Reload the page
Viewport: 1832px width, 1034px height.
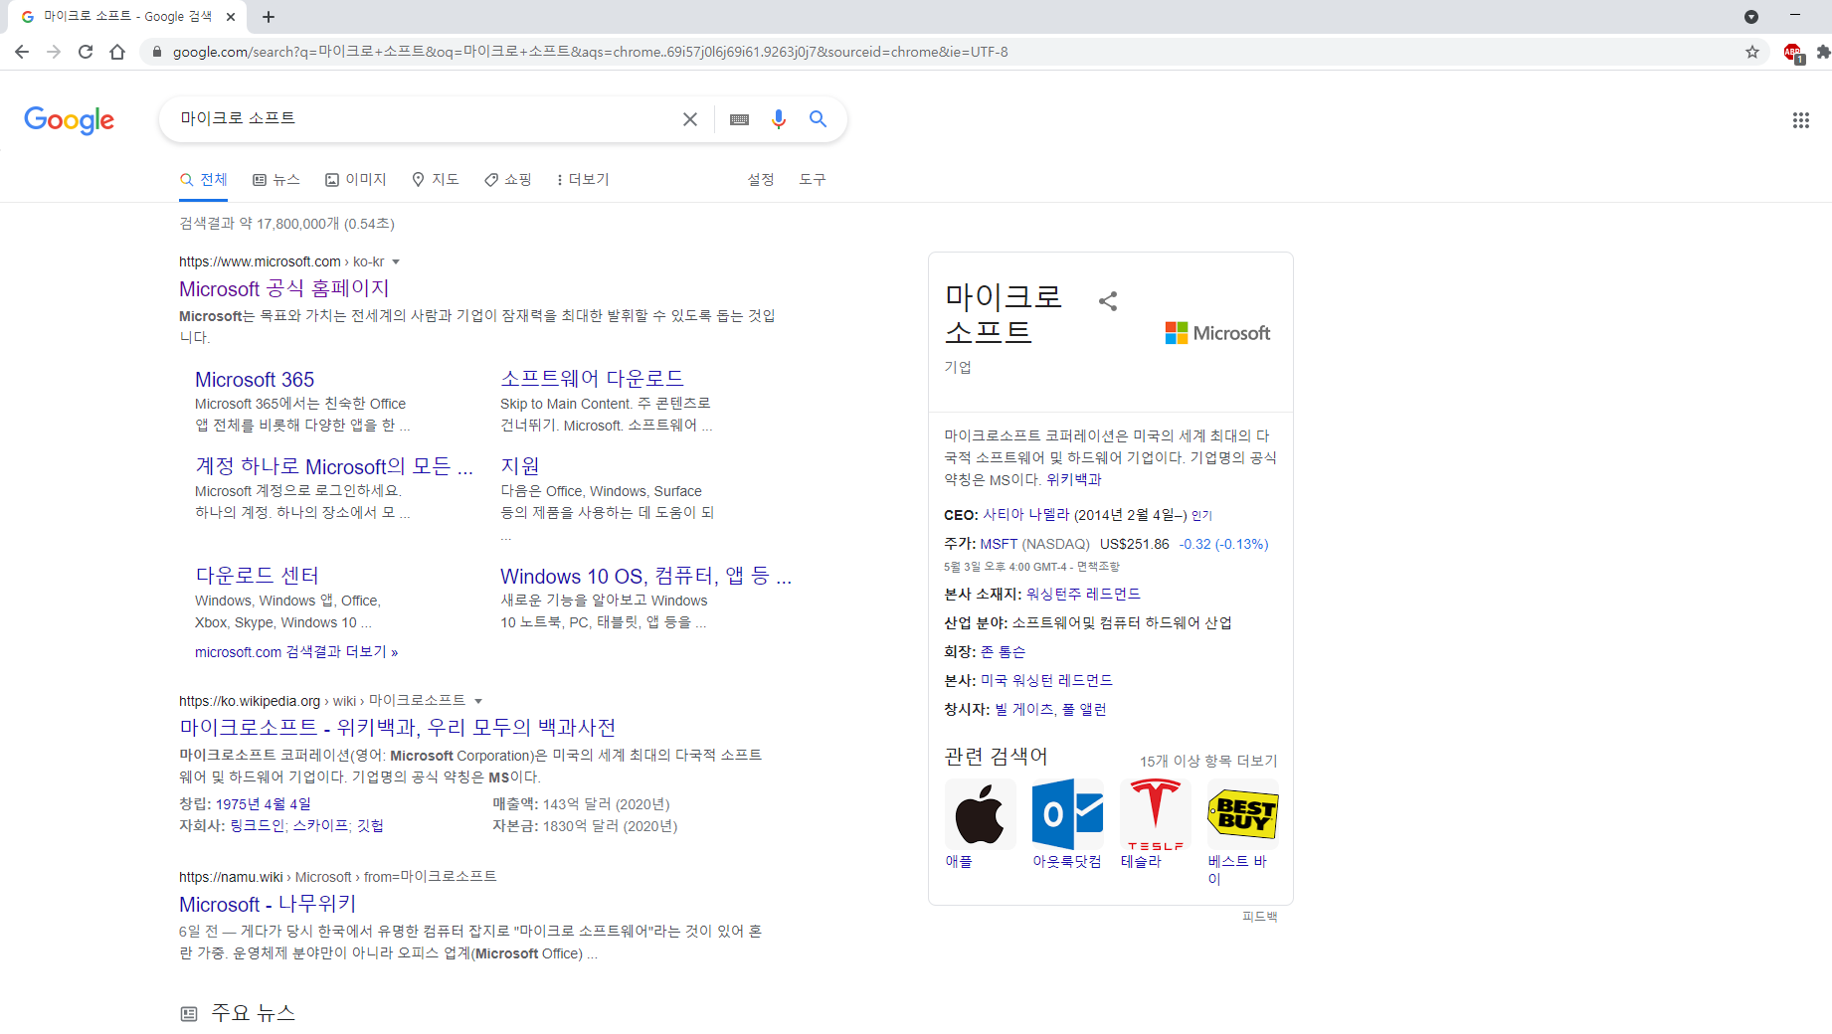tap(86, 52)
